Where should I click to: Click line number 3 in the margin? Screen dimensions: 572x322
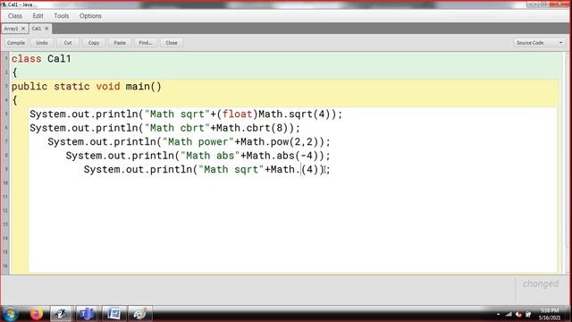[x=5, y=87]
